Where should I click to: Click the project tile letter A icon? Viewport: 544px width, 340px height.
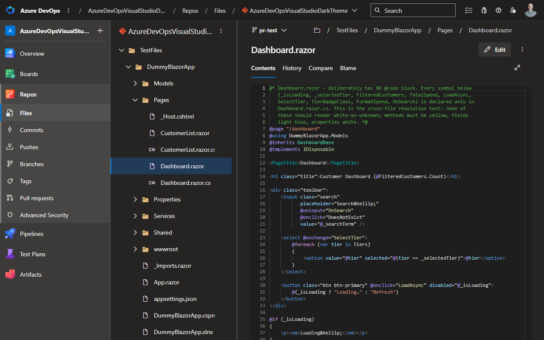10,31
